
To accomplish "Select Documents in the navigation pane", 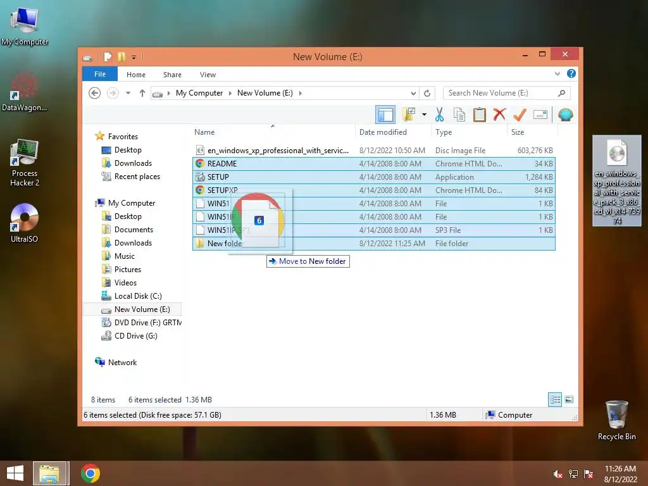I will pyautogui.click(x=134, y=229).
